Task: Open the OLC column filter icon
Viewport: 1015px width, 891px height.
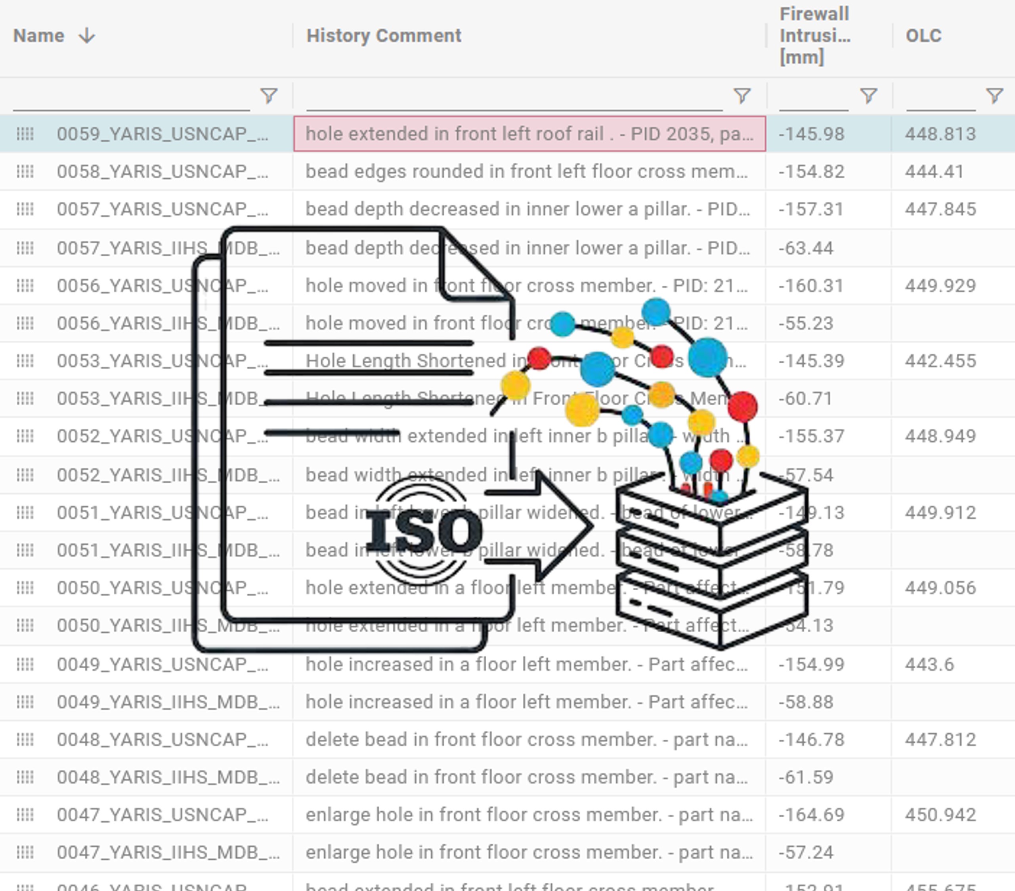Action: coord(994,95)
